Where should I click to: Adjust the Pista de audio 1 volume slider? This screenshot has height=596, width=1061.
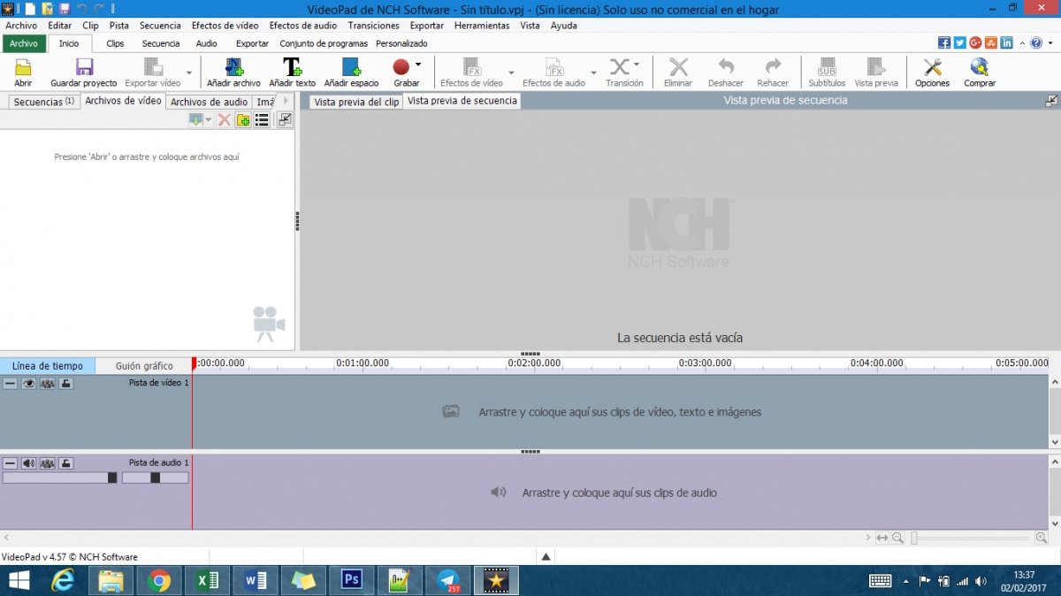point(60,478)
